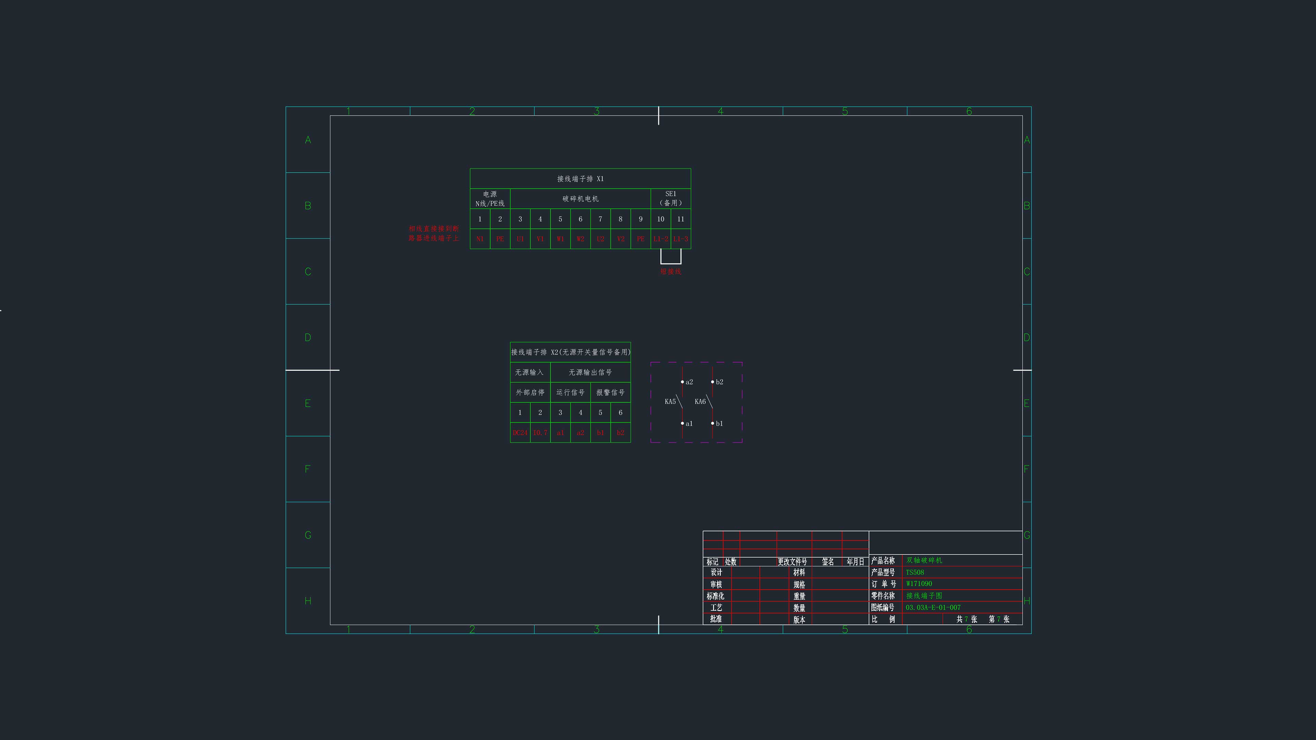Select the red note '相线直接接到断路器进线端子上'
This screenshot has height=740, width=1316.
[434, 233]
